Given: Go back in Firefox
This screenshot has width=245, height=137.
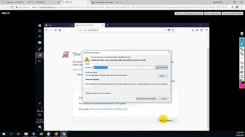Looking at the screenshot, I should 47,30.
